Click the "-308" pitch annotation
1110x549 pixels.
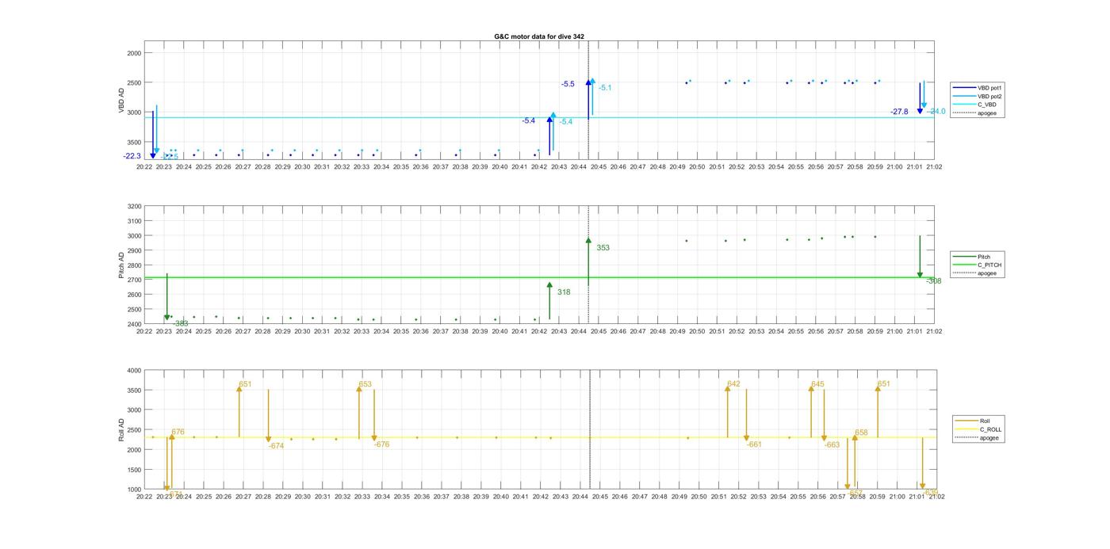click(934, 281)
